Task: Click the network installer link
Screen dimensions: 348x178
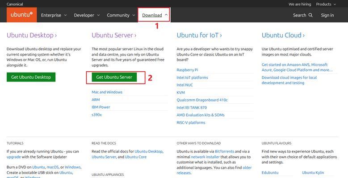Action: pos(205,157)
